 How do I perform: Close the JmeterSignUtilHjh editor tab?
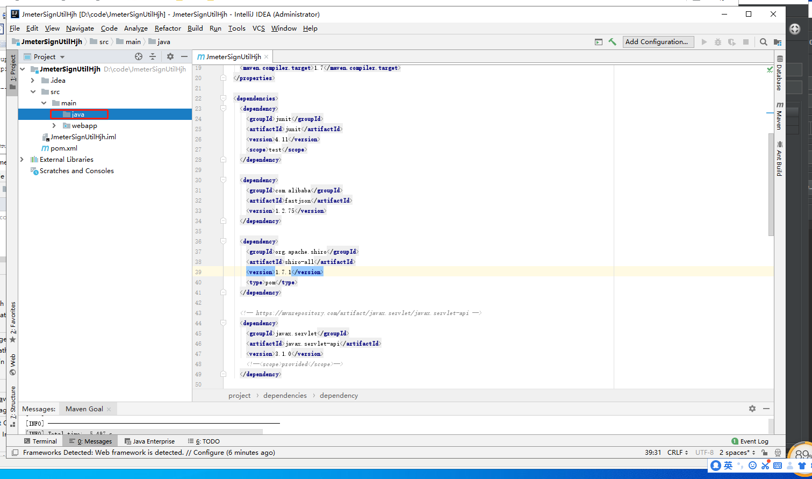point(267,56)
